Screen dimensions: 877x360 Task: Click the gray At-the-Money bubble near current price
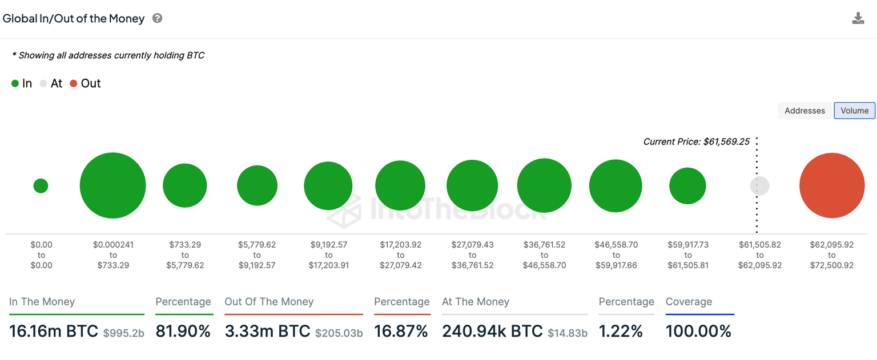point(759,185)
